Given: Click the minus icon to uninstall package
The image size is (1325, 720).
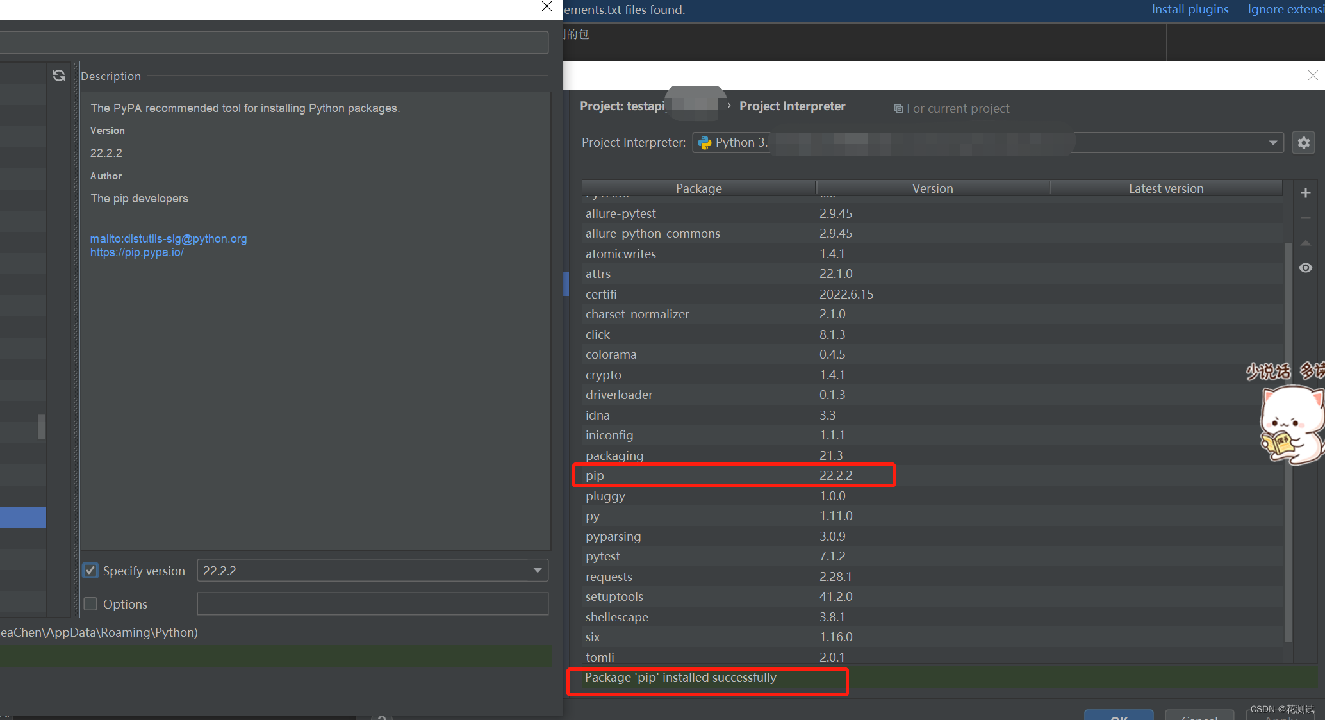Looking at the screenshot, I should 1306,218.
